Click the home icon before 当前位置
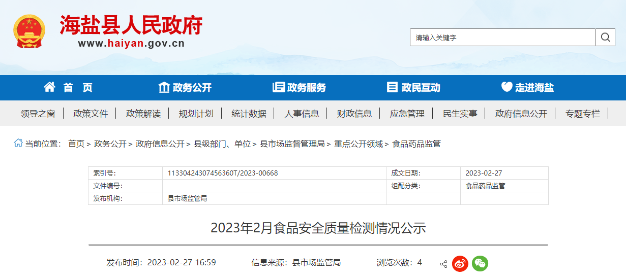The width and height of the screenshot is (626, 279). 18,144
